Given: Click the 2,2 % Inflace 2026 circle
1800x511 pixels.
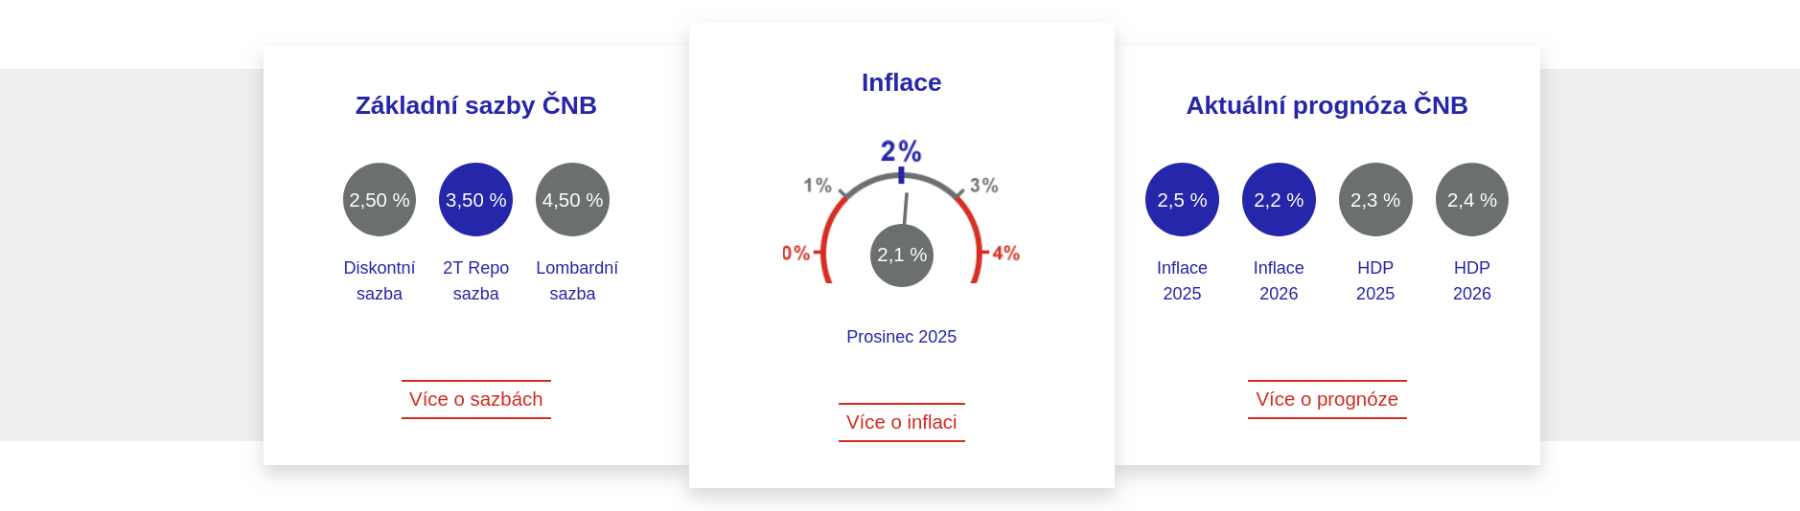Looking at the screenshot, I should click(1279, 199).
